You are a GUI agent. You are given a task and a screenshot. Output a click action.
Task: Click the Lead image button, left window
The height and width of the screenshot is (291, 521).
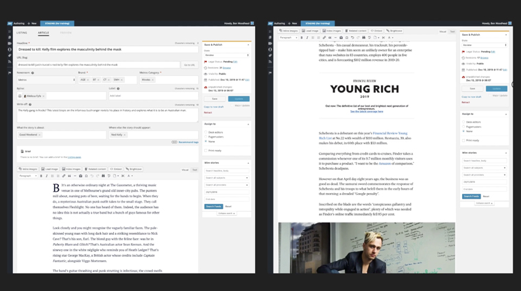[49, 169]
